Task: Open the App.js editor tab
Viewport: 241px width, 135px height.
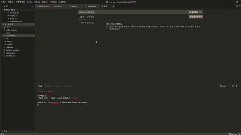Action: pyautogui.click(x=75, y=6)
